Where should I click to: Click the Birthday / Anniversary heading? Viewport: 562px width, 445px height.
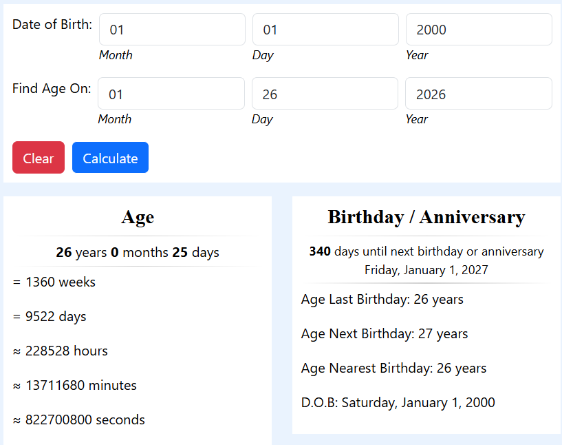425,217
